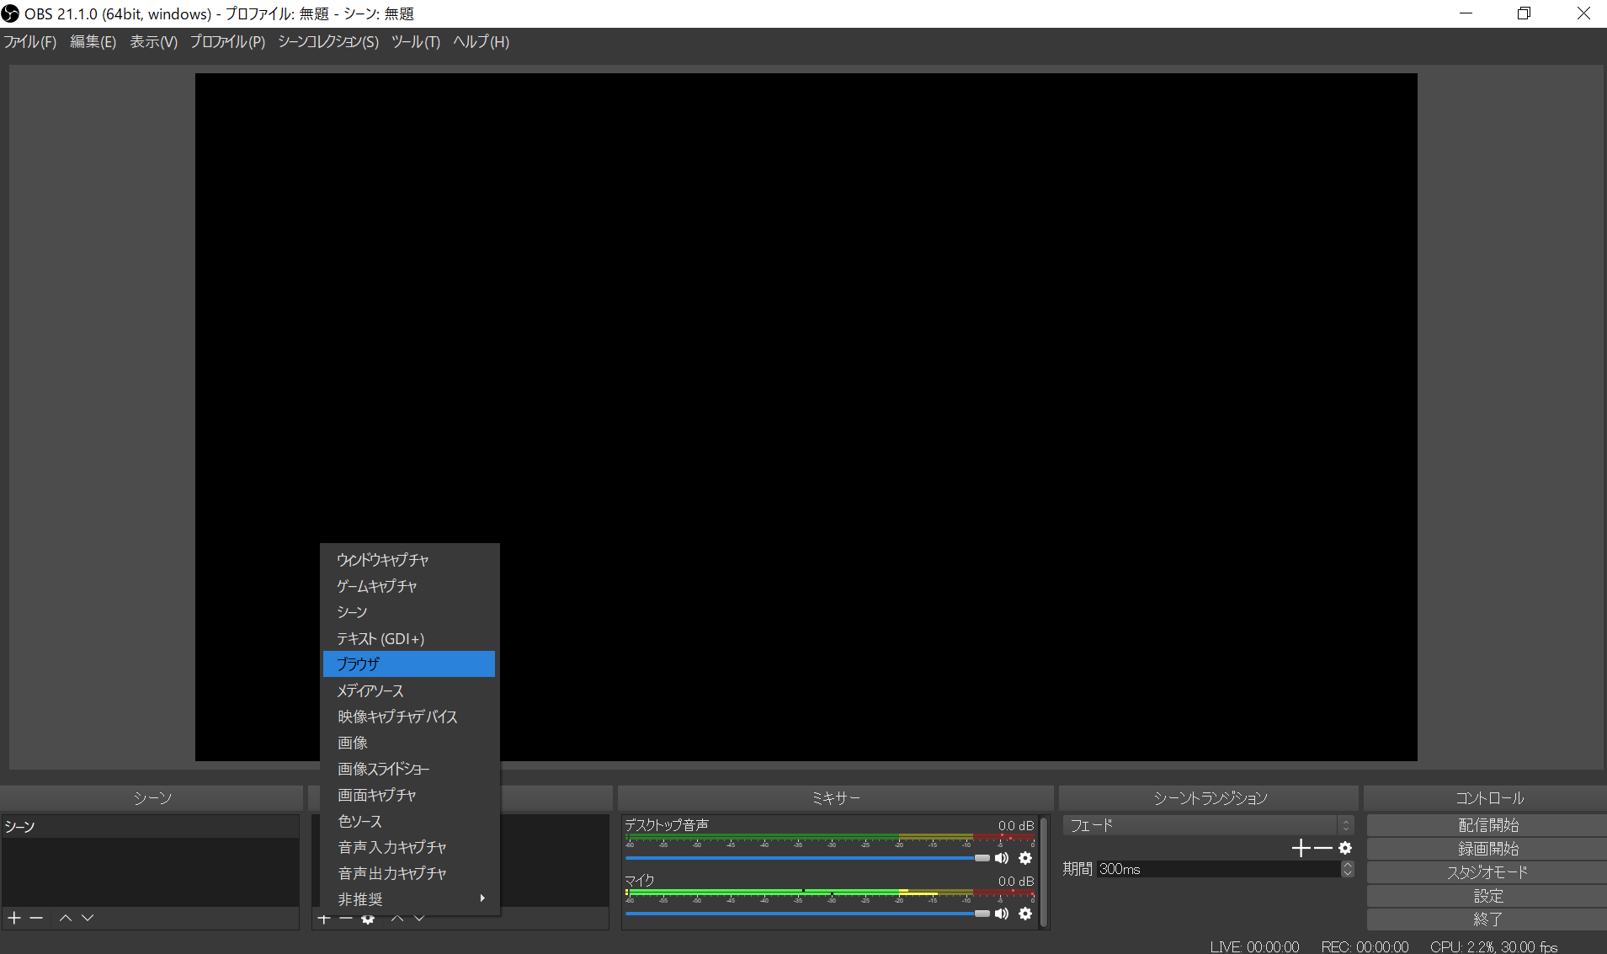Click the 配信開始 button

1487,825
